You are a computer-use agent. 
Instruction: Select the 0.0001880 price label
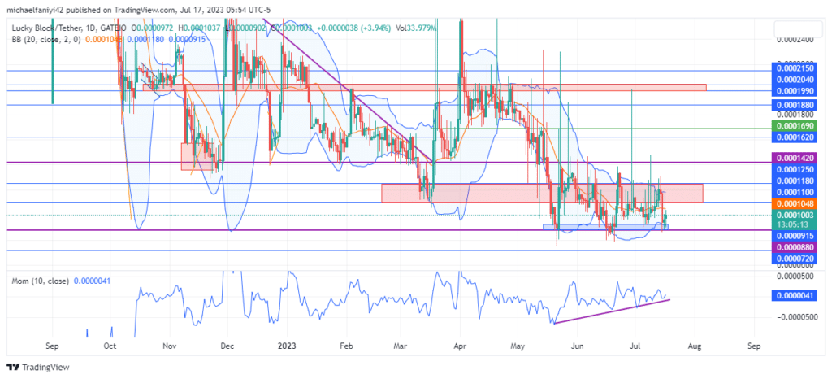[x=794, y=105]
